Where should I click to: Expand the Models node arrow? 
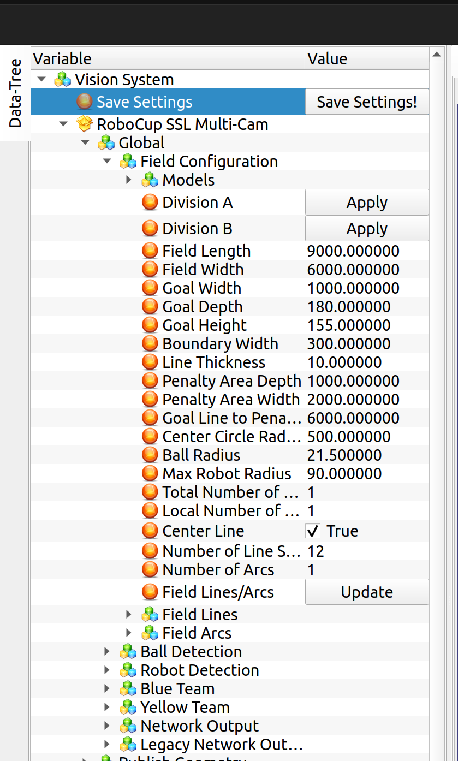pos(129,180)
